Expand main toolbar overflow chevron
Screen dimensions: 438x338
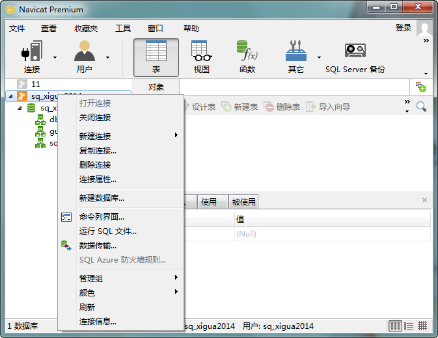426,41
